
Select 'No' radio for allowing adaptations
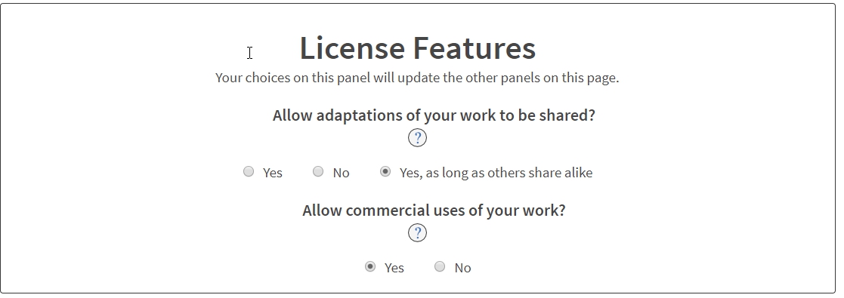click(318, 171)
